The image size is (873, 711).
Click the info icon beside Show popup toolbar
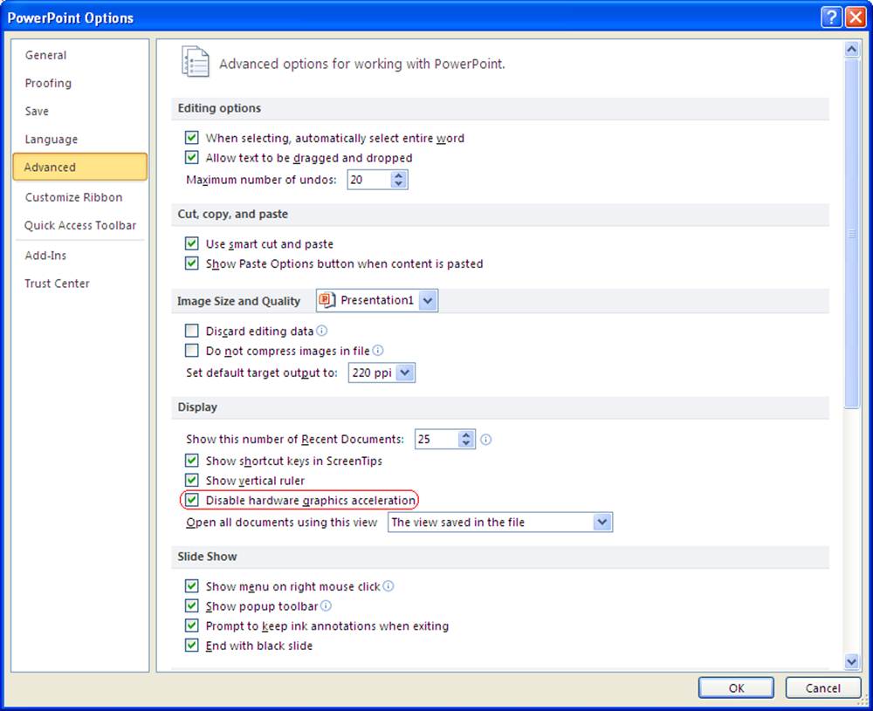(x=326, y=605)
